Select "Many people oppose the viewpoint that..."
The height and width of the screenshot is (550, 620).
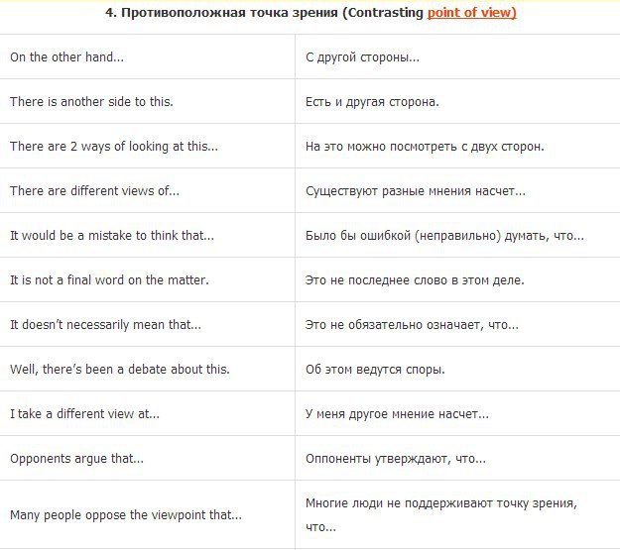pos(126,515)
